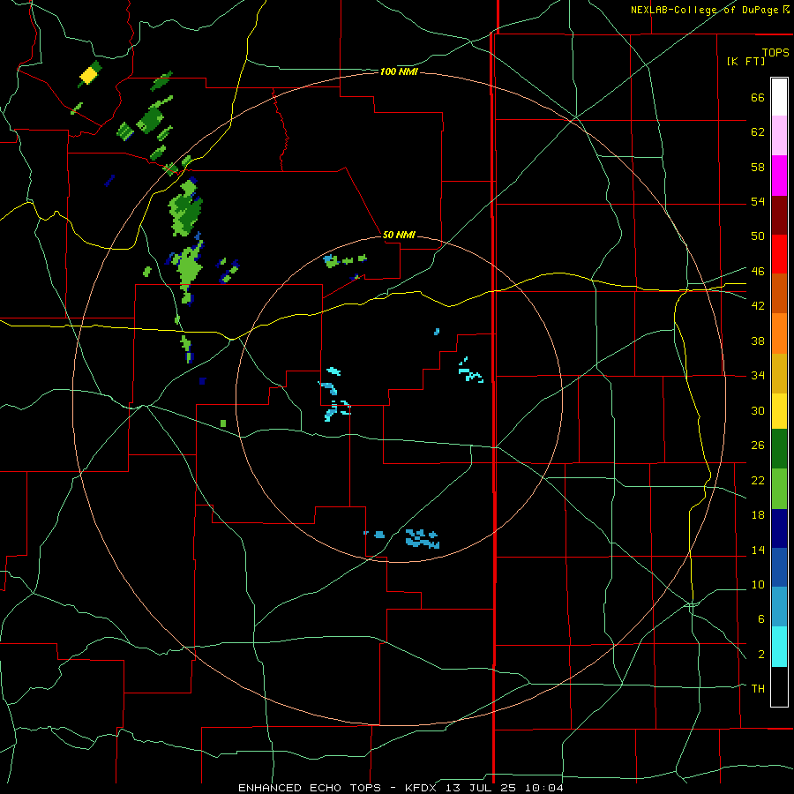Click the '38' legend value
794x794 pixels.
coord(758,341)
